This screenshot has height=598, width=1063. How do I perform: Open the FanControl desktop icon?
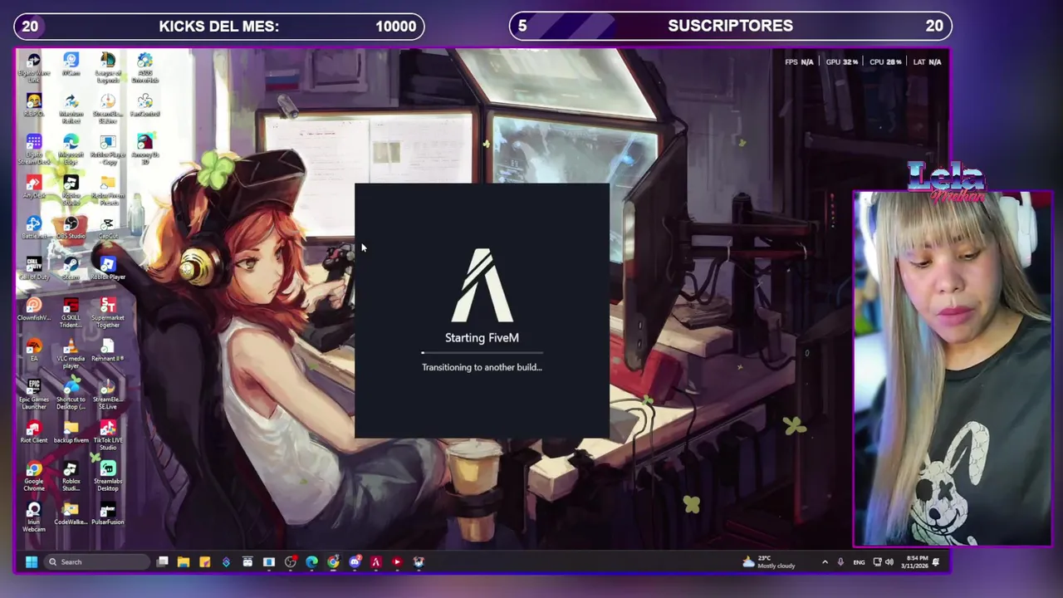(x=145, y=105)
